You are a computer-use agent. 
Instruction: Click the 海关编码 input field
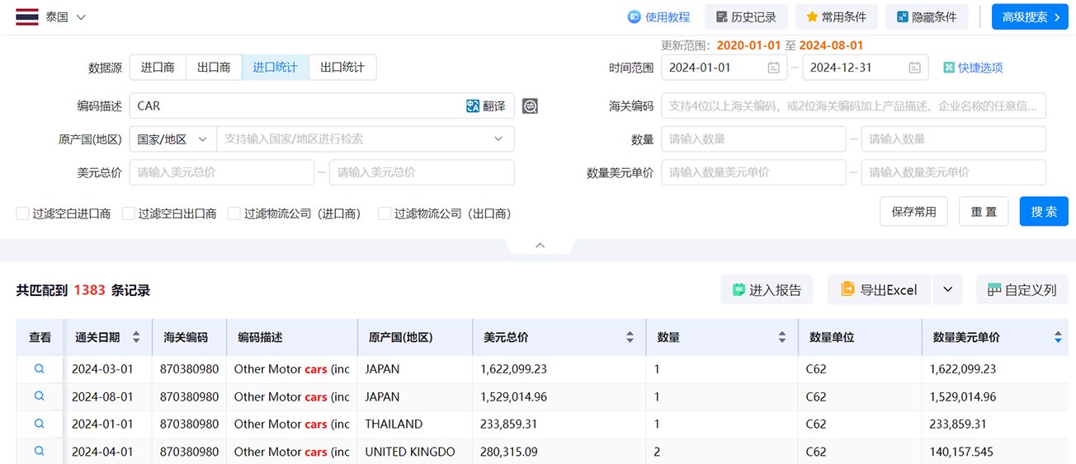point(853,105)
